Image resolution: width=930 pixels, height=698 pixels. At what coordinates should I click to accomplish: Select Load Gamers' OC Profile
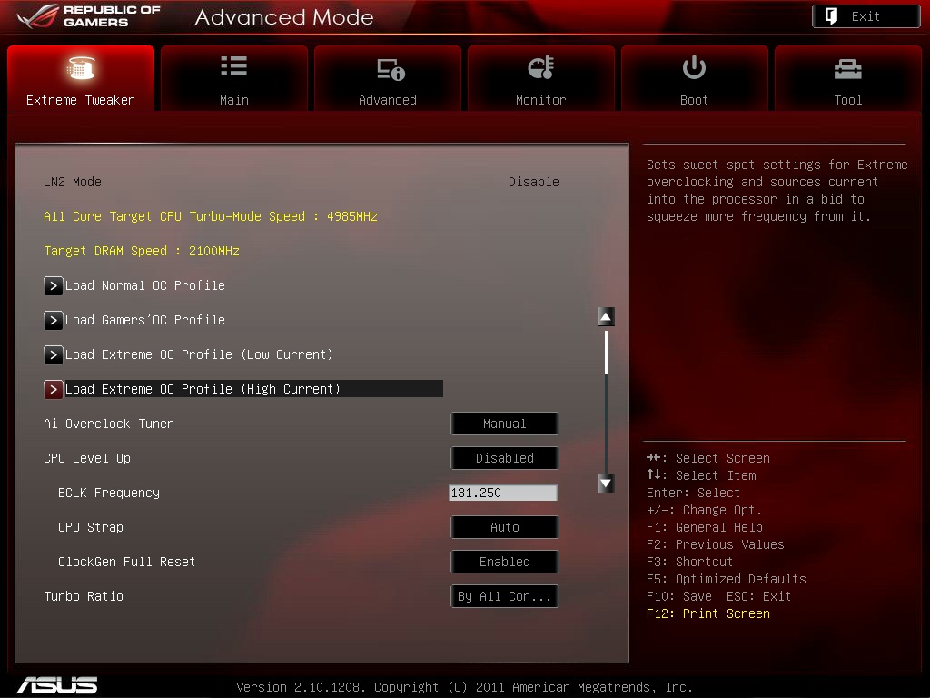145,320
